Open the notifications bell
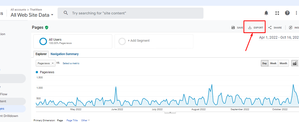This screenshot has height=122, width=299. (x=266, y=13)
